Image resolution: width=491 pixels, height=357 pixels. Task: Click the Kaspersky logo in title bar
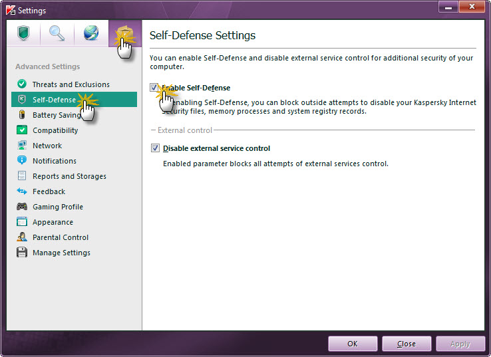point(11,10)
